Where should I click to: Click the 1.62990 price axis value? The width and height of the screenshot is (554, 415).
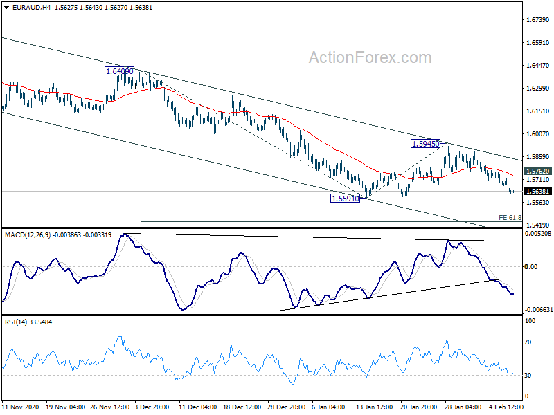[538, 89]
